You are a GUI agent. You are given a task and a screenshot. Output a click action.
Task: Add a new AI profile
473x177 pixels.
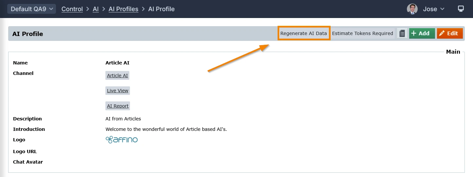(422, 33)
